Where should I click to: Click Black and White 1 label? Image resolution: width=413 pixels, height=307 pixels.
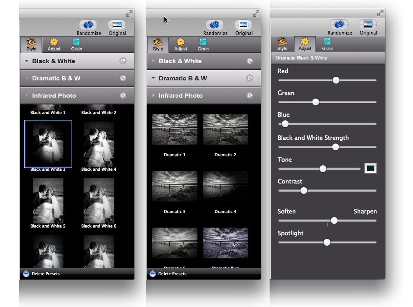(x=48, y=113)
